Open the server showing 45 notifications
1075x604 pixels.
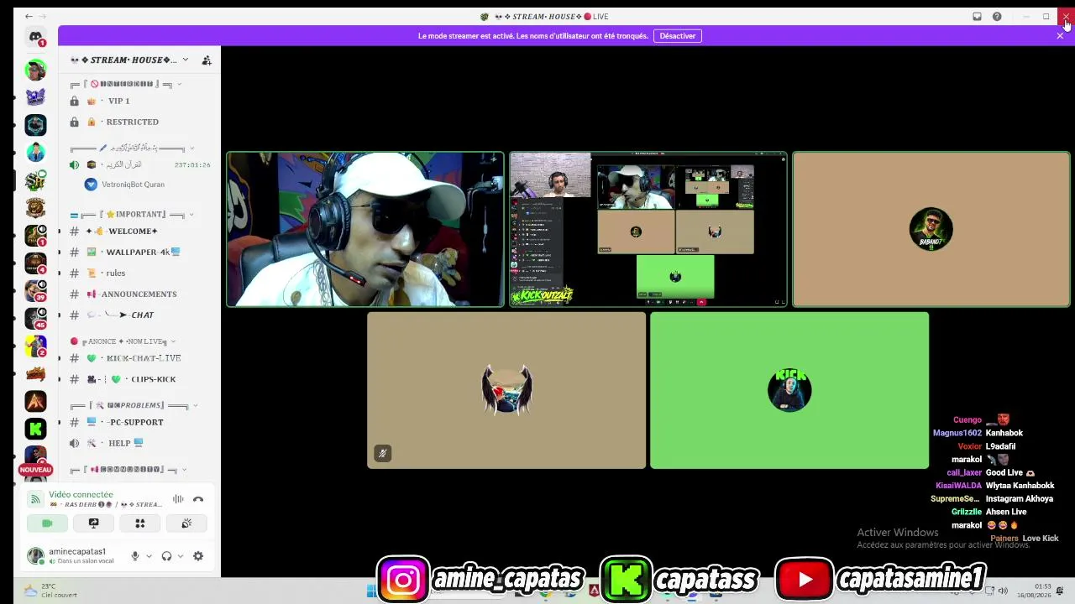[35, 318]
